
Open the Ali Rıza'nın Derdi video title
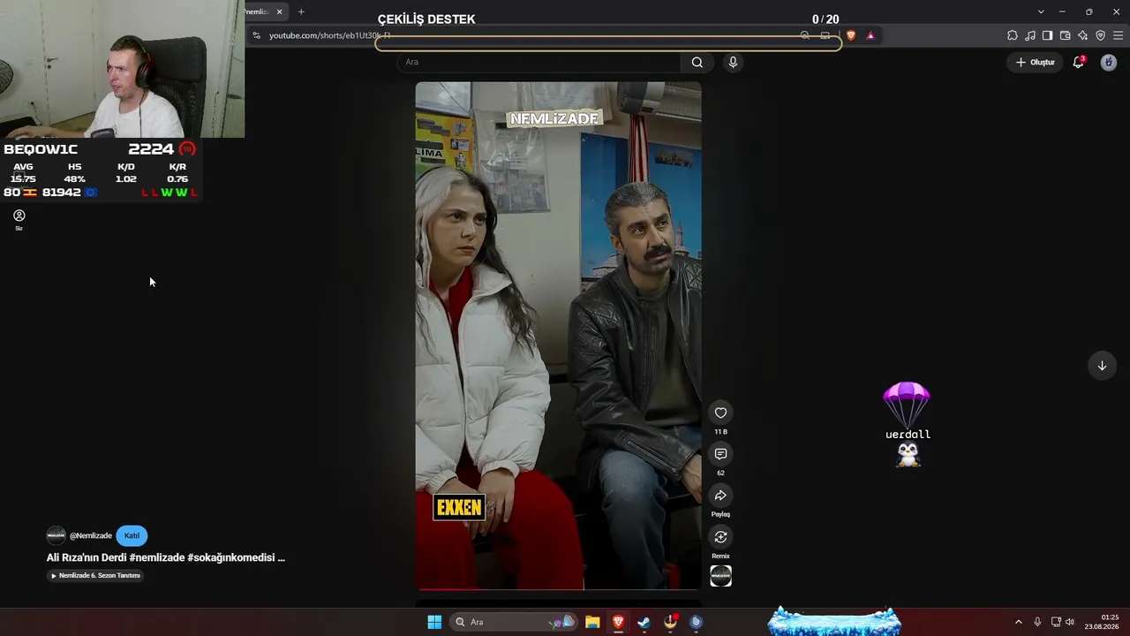(x=166, y=557)
